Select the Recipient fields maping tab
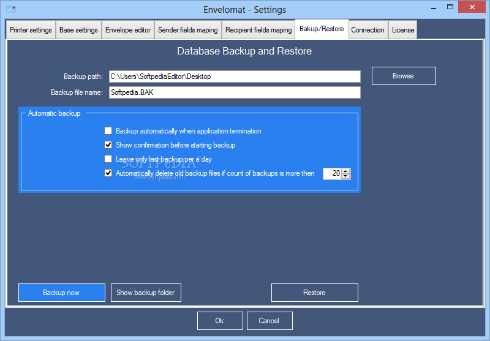This screenshot has height=341, width=490. (x=258, y=30)
